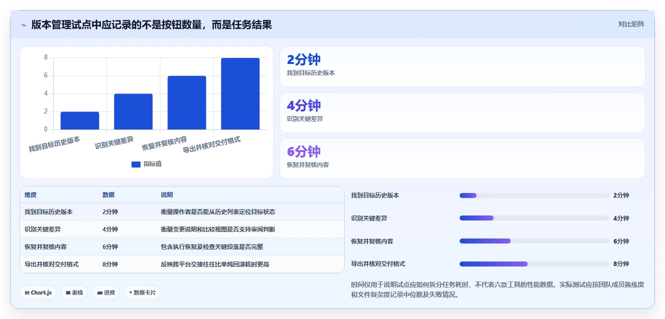Click description 衡量操作者是否能从历史列表定位目标状态
665x319 pixels.
pyautogui.click(x=218, y=212)
